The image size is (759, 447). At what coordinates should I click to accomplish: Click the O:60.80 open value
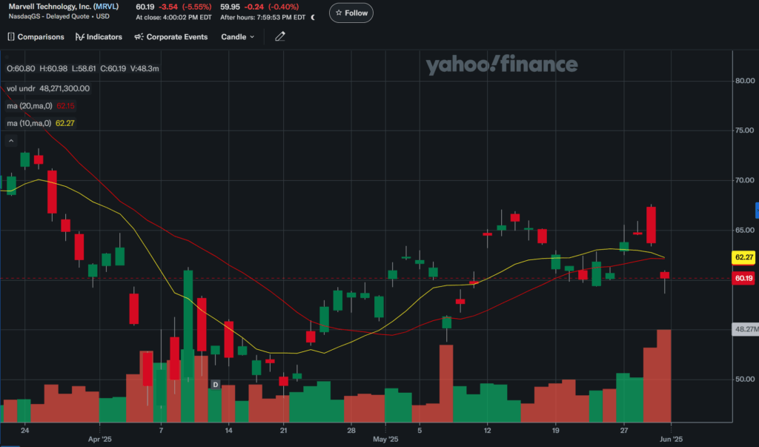(x=21, y=69)
